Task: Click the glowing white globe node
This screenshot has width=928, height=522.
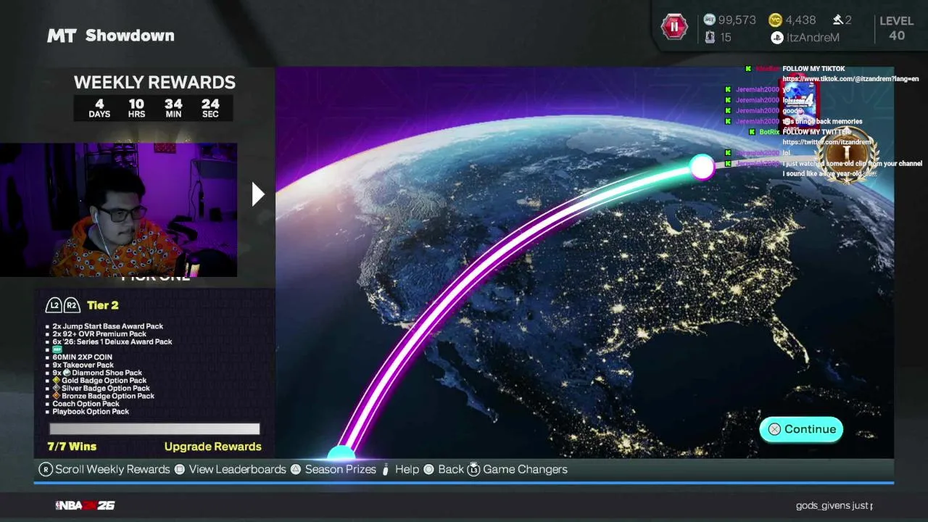Action: pyautogui.click(x=702, y=167)
